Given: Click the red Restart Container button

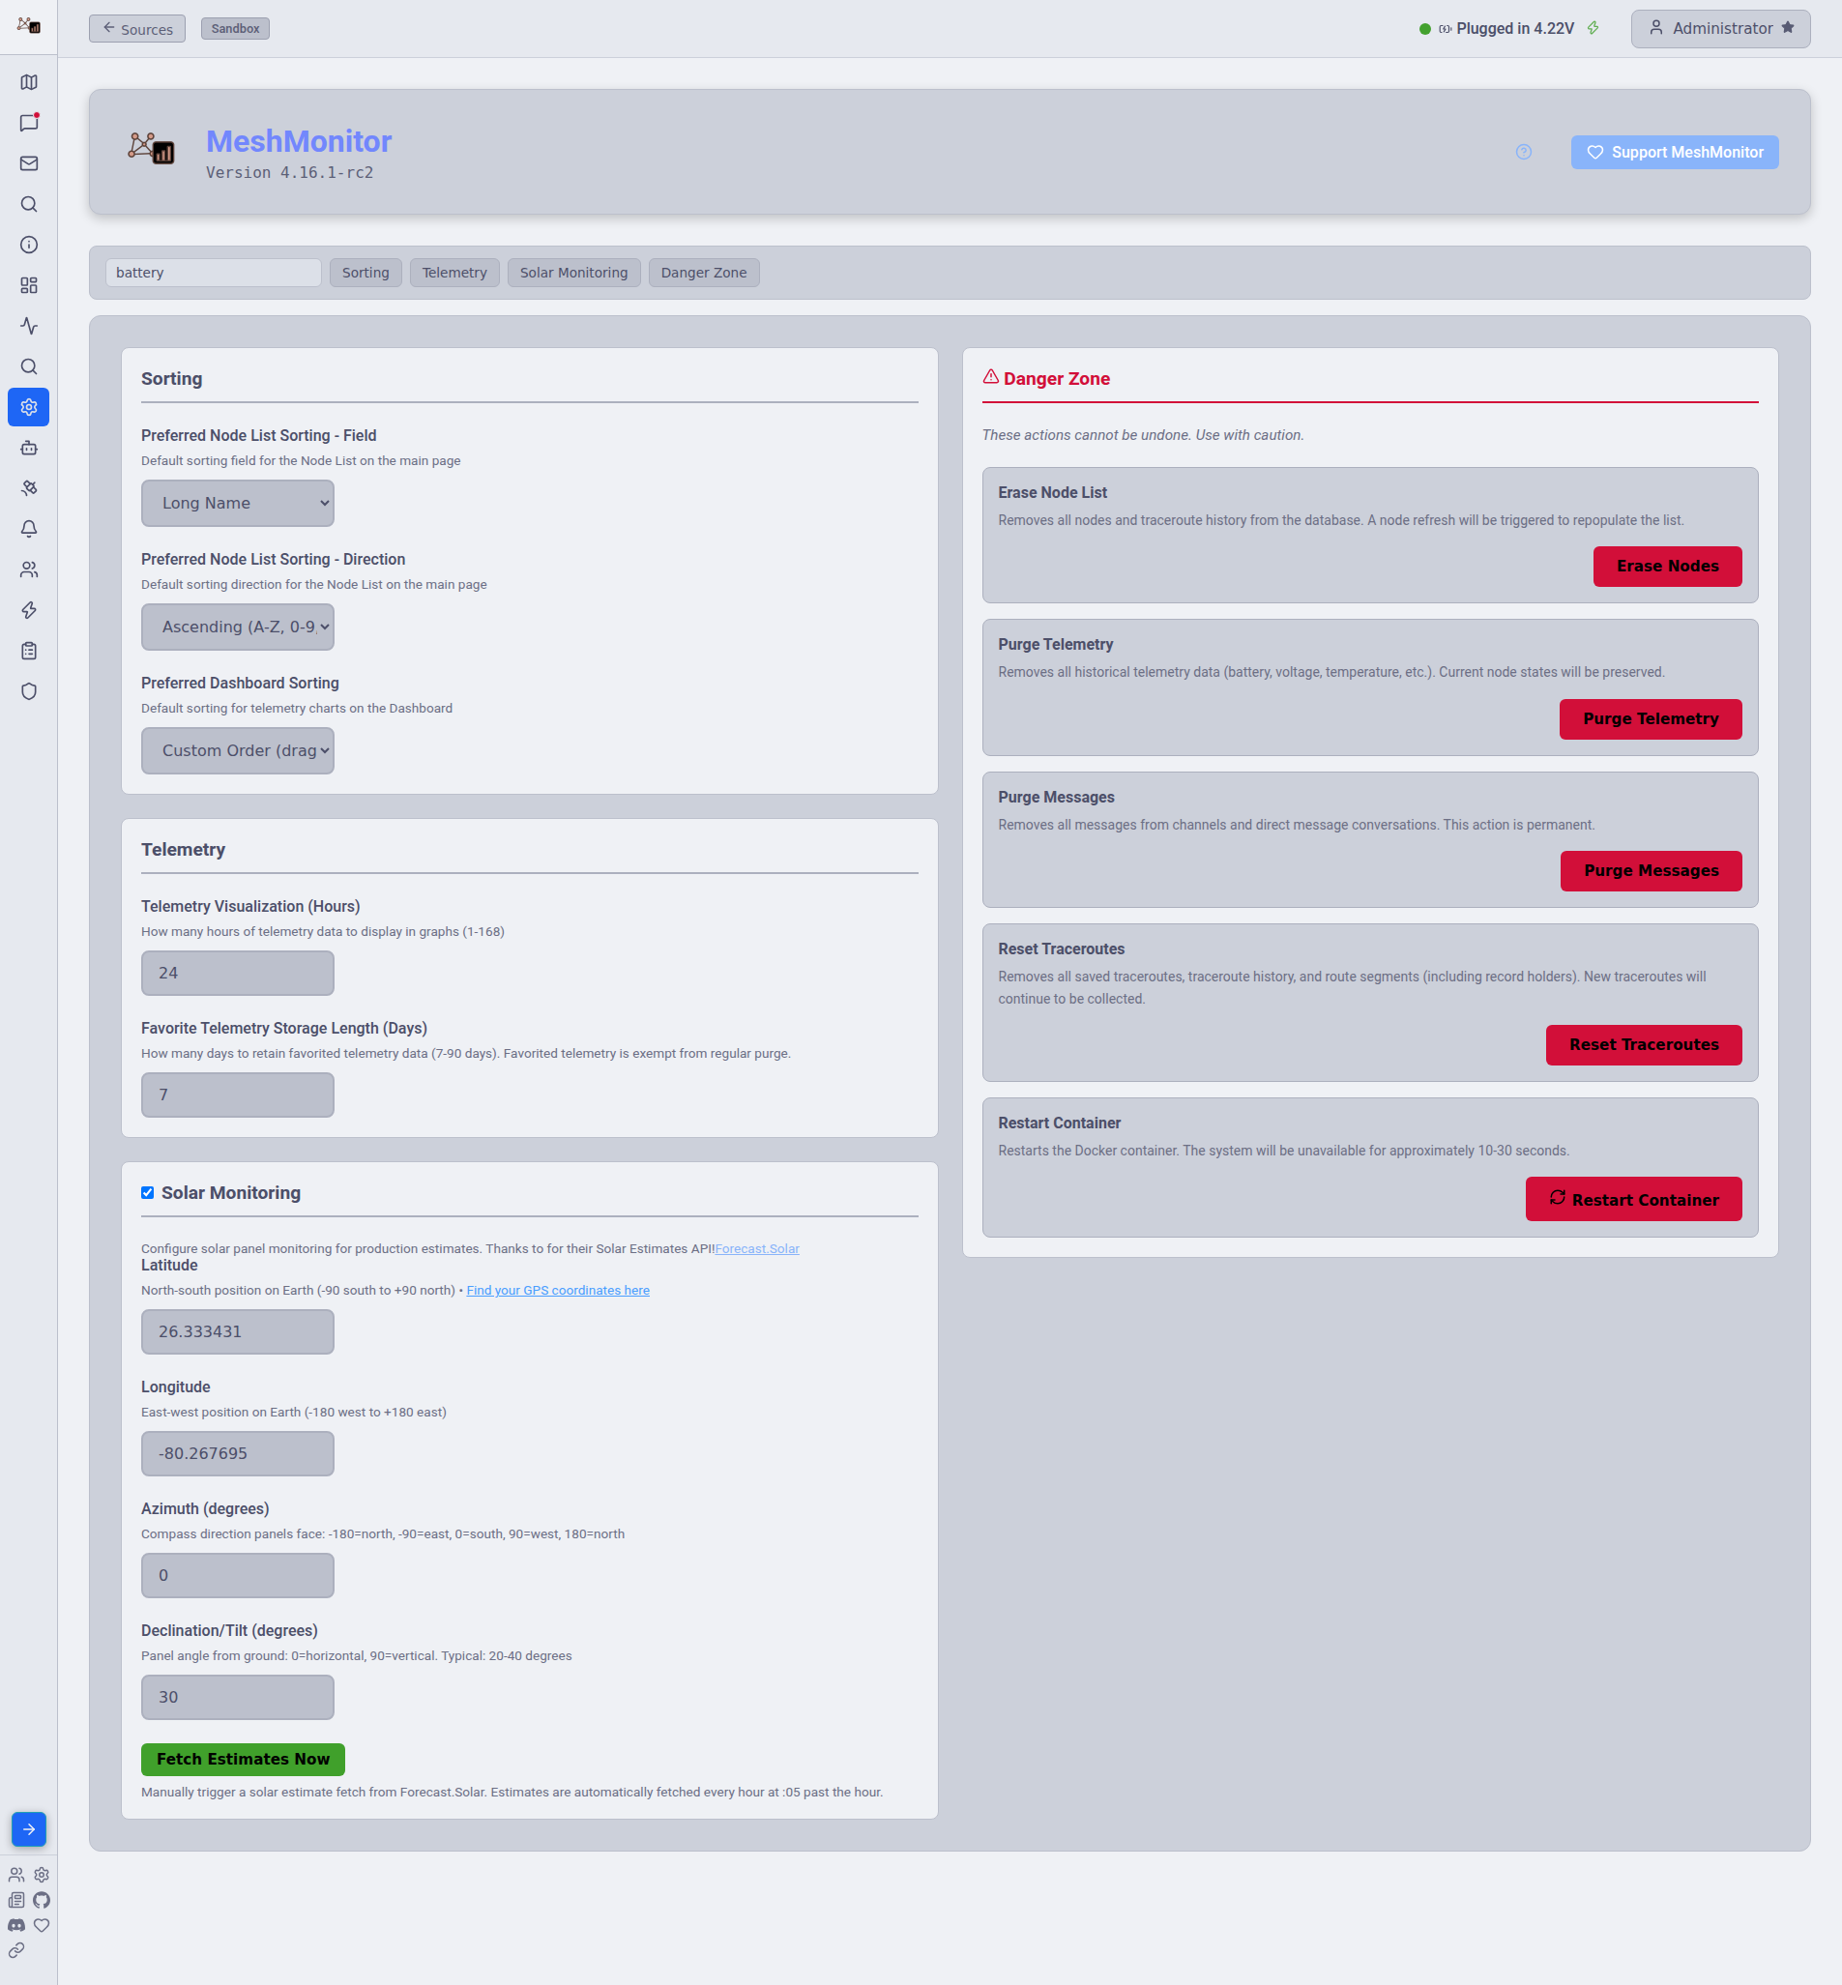Looking at the screenshot, I should 1634,1199.
